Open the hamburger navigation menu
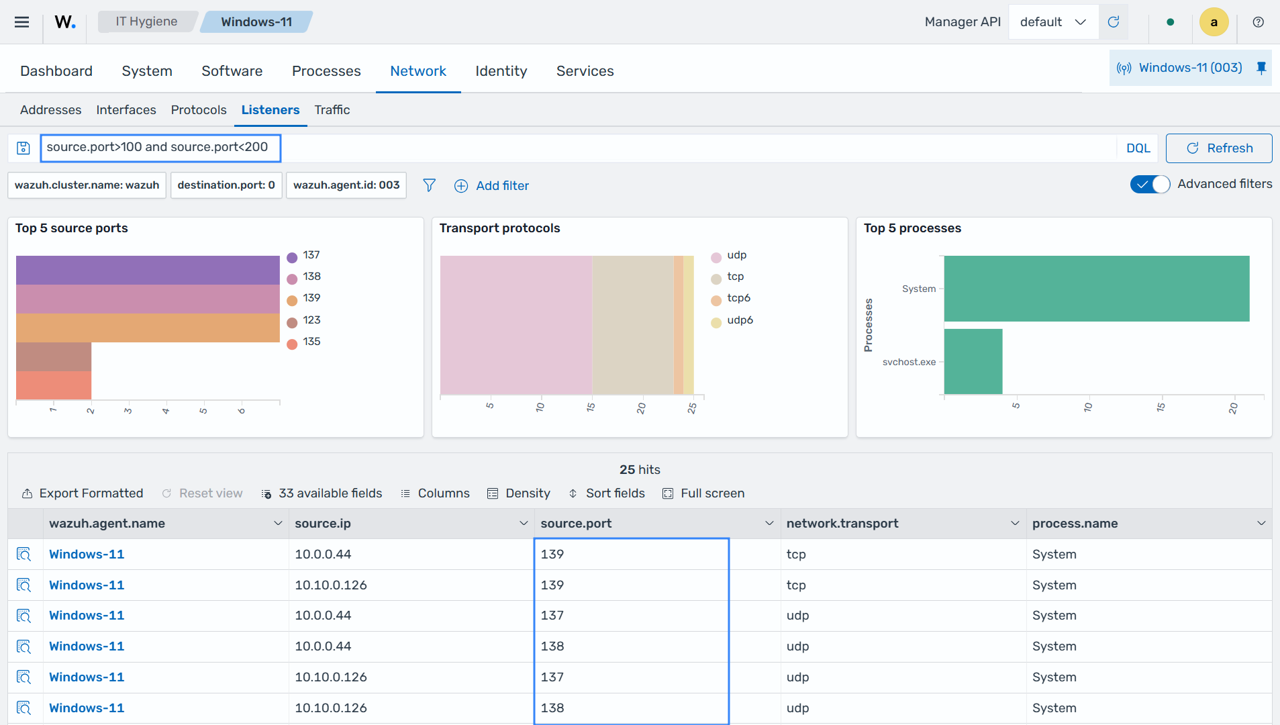Screen dimensions: 1280x725 [x=21, y=21]
